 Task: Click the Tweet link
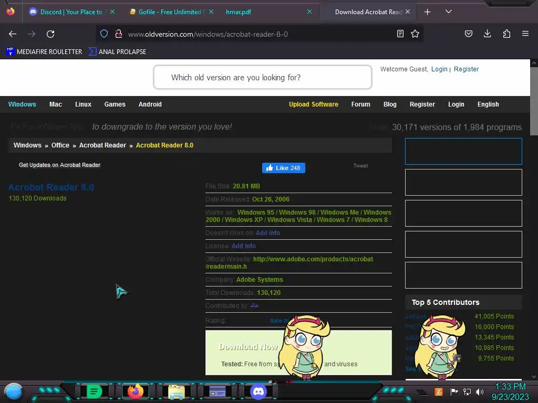tap(360, 165)
